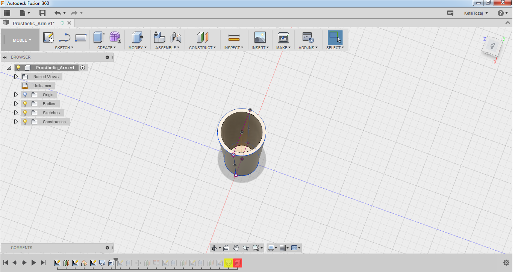Click the Create Form purple icon
This screenshot has height=272, width=515.
(115, 38)
